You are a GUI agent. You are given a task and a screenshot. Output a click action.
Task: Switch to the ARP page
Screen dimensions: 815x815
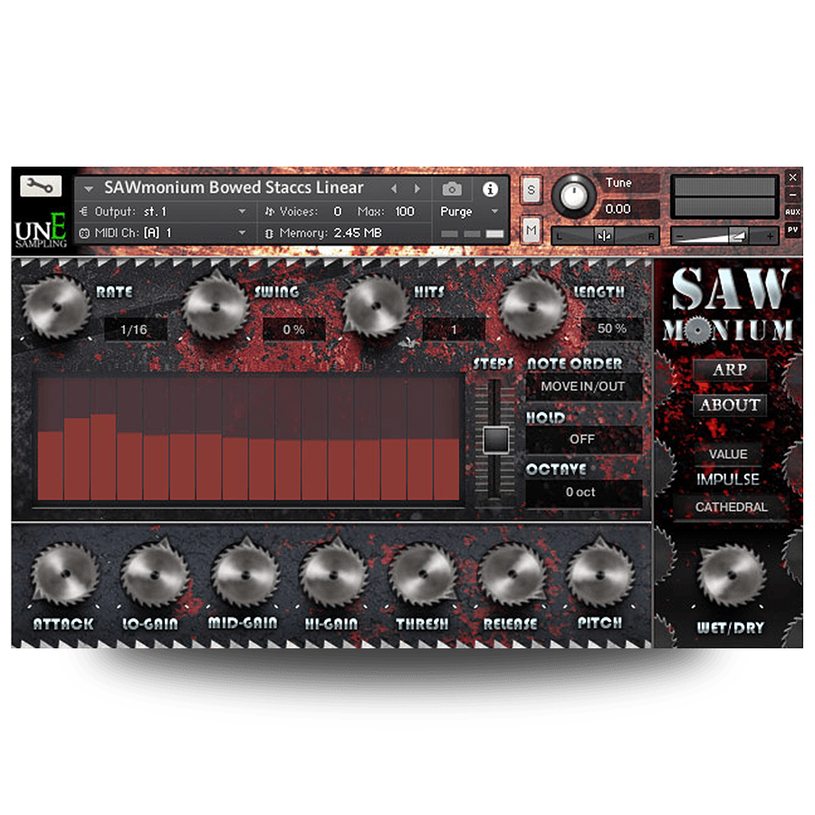(730, 369)
